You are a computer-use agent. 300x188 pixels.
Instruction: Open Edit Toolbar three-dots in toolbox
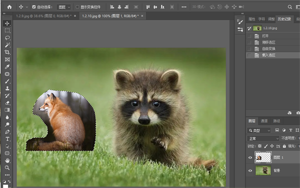point(7,175)
